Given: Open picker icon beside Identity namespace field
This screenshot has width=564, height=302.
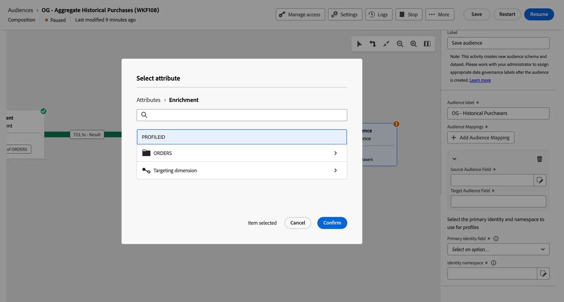Looking at the screenshot, I should [543, 273].
